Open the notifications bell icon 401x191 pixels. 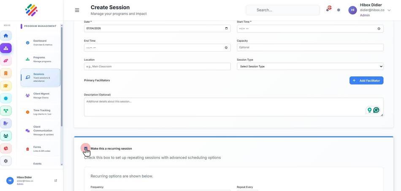[x=328, y=10]
